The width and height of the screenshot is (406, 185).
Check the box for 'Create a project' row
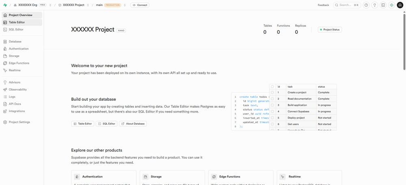[x=272, y=93]
